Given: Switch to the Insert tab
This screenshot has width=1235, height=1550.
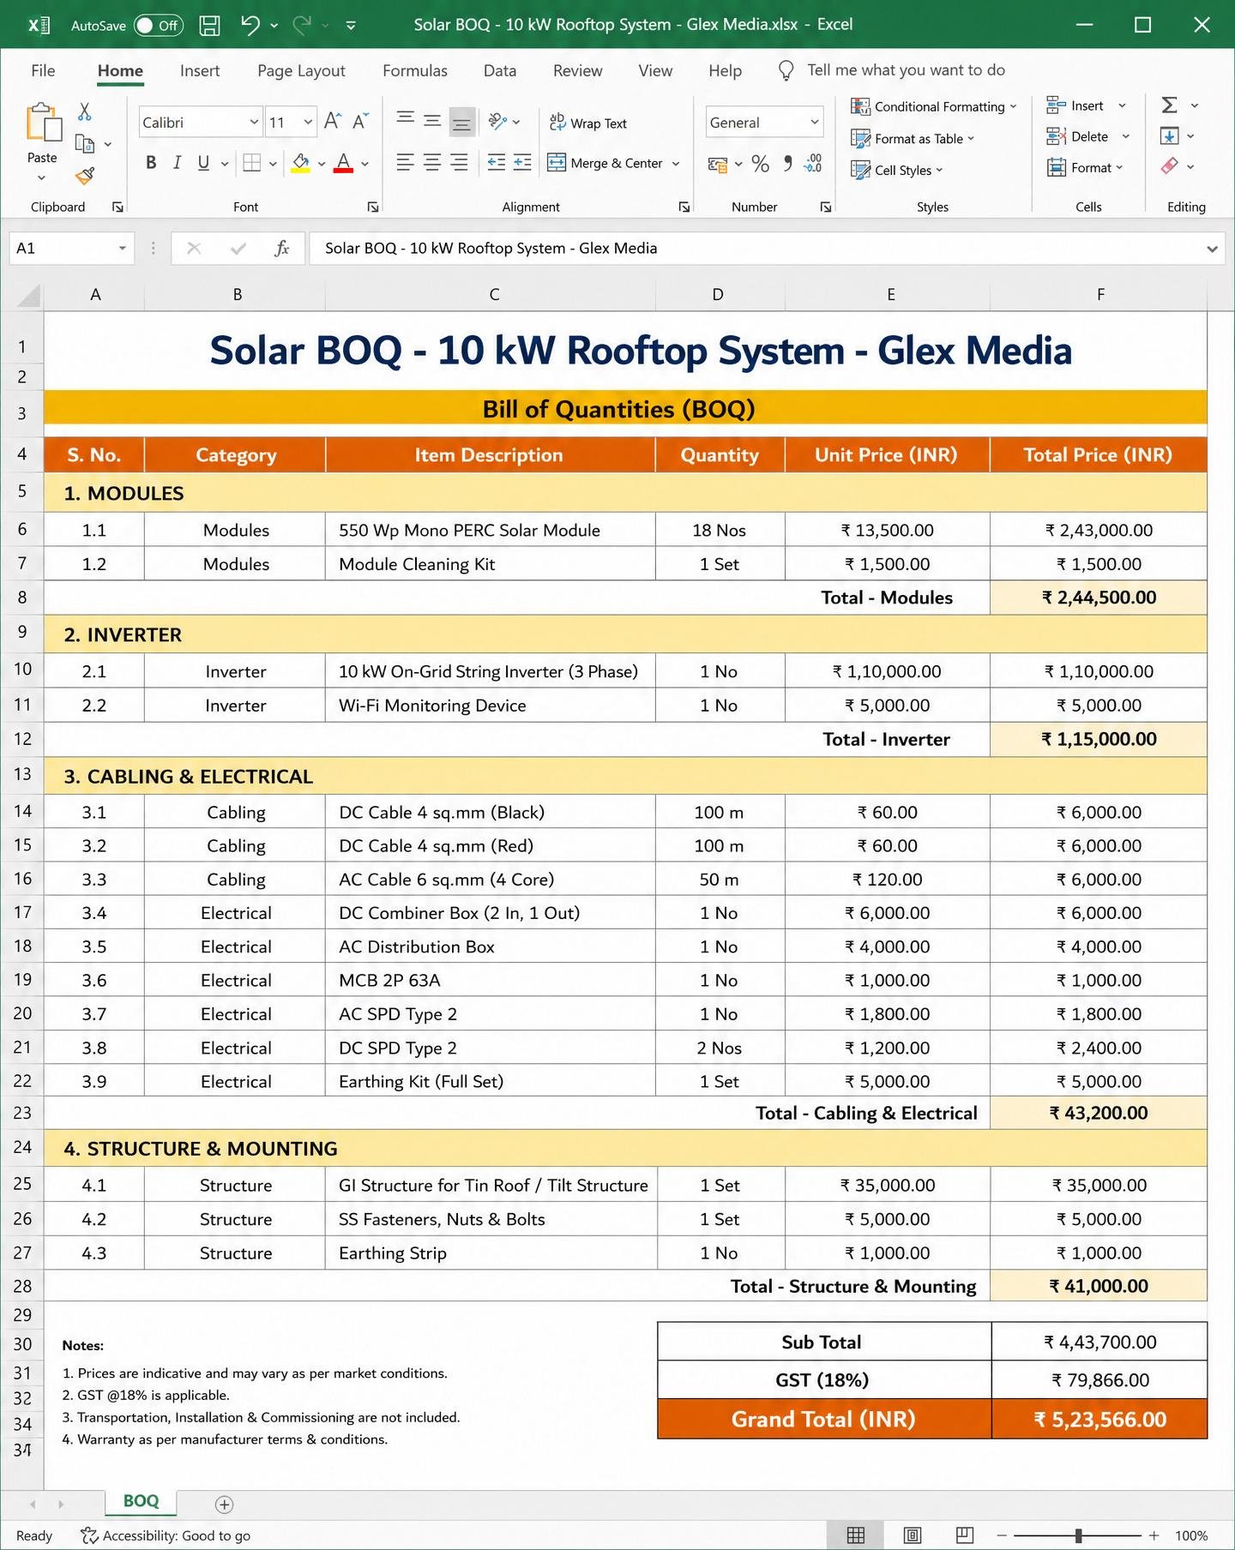Looking at the screenshot, I should click(x=200, y=70).
